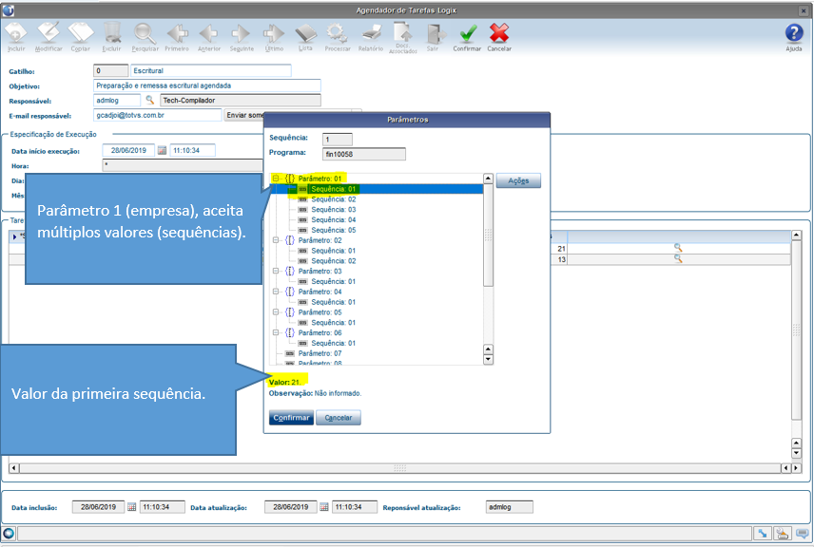This screenshot has width=814, height=547.
Task: Click the chat icon in status bar
Action: pyautogui.click(x=803, y=533)
